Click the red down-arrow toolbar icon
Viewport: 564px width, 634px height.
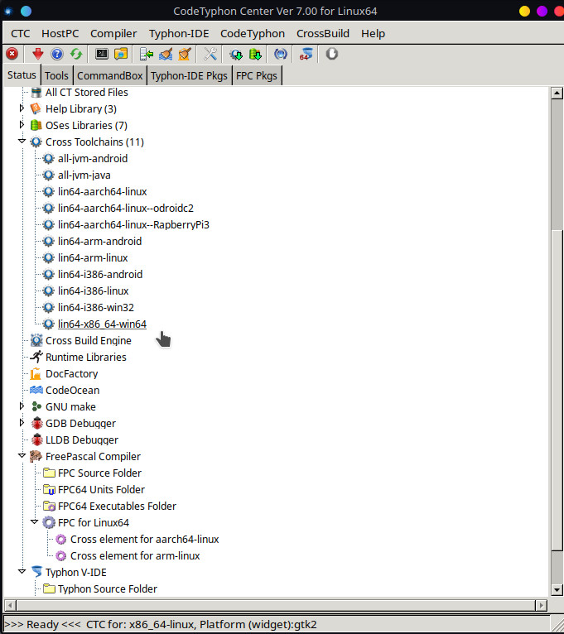click(x=38, y=54)
